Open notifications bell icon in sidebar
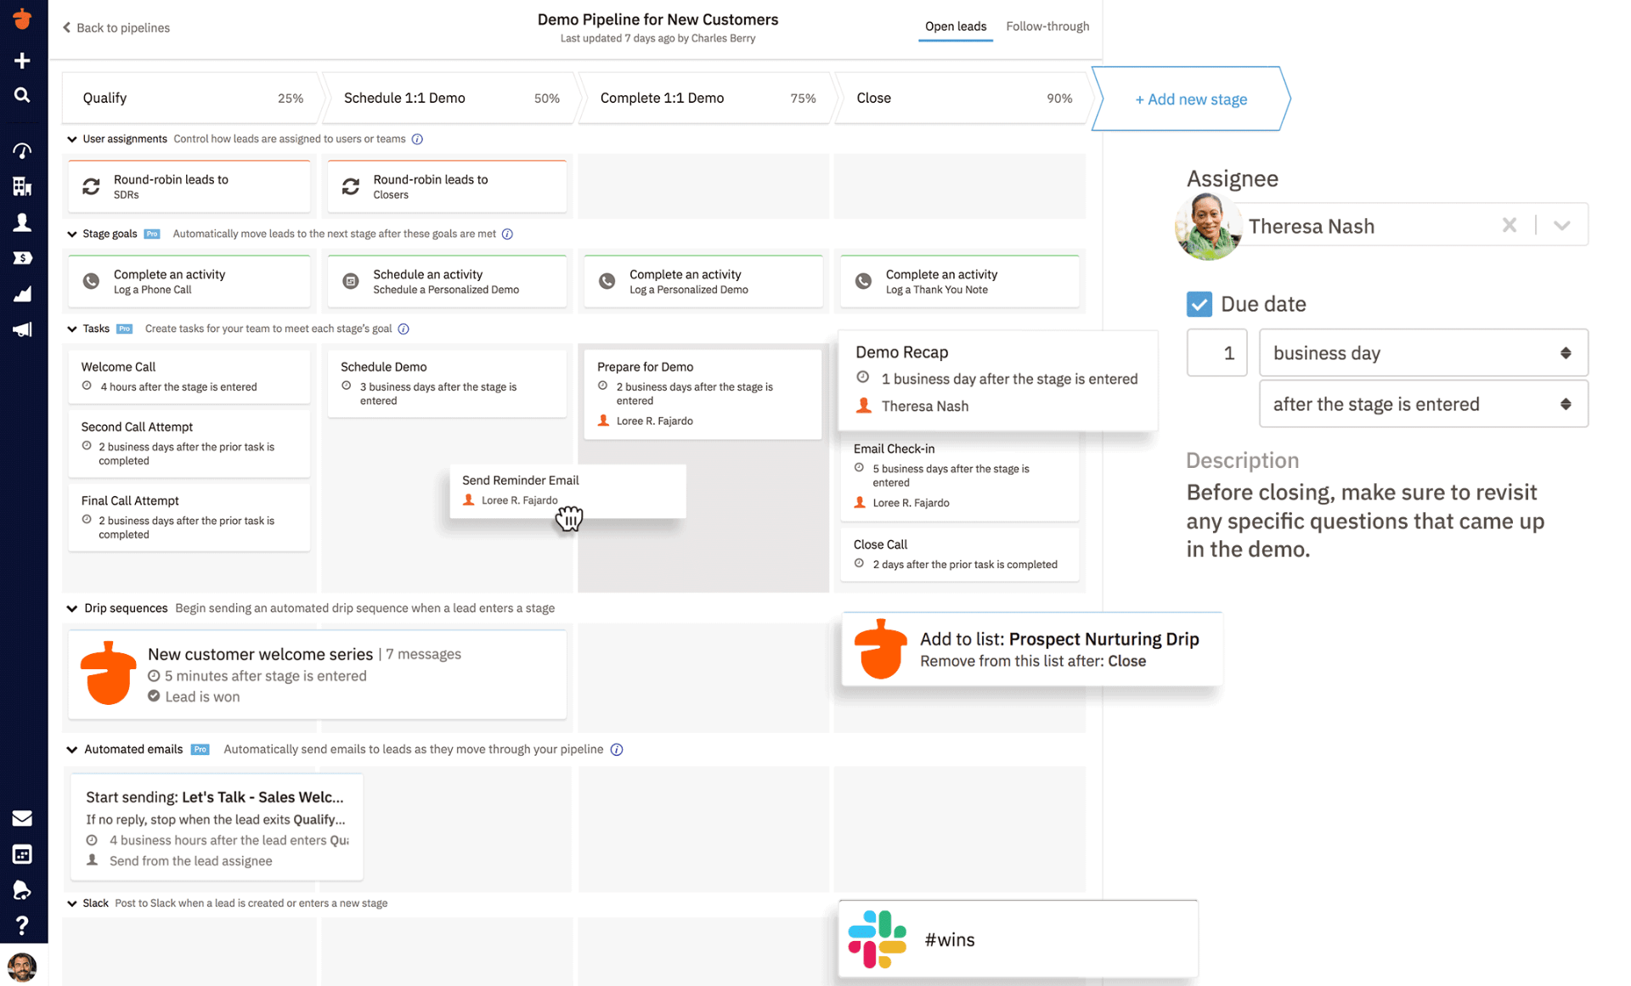Screen dimensions: 1631x986 [22, 889]
